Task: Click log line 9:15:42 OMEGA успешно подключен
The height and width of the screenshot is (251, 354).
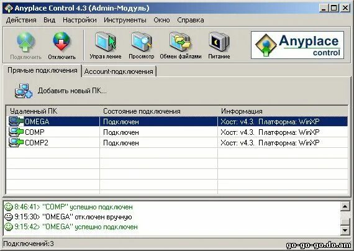Action: coord(76,227)
